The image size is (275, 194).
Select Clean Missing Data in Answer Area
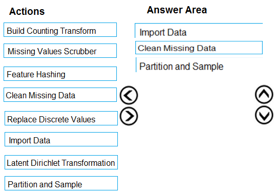(x=199, y=48)
